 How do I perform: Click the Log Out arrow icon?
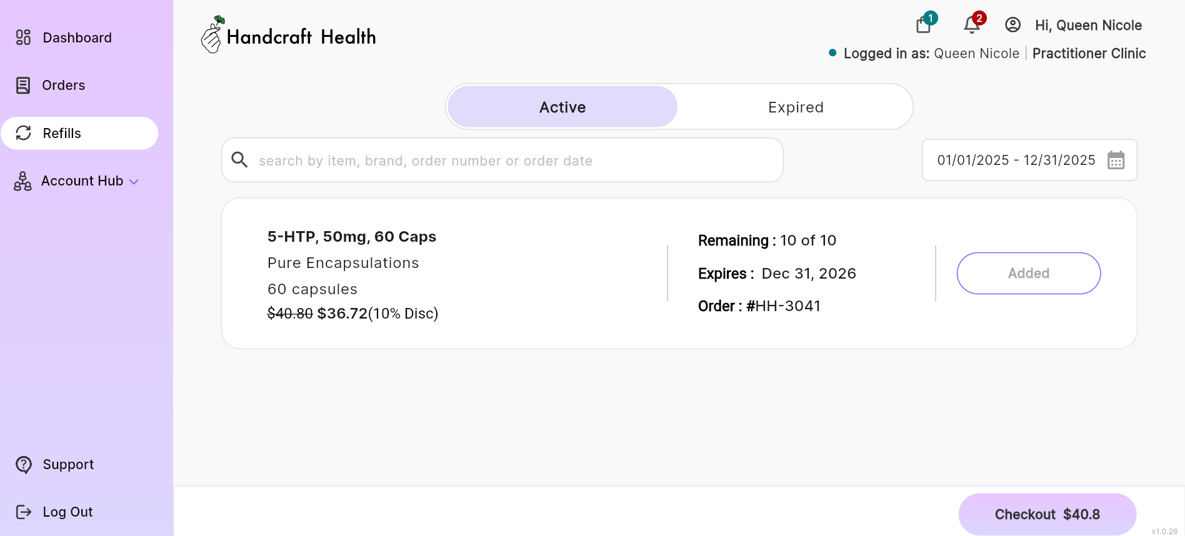coord(23,512)
